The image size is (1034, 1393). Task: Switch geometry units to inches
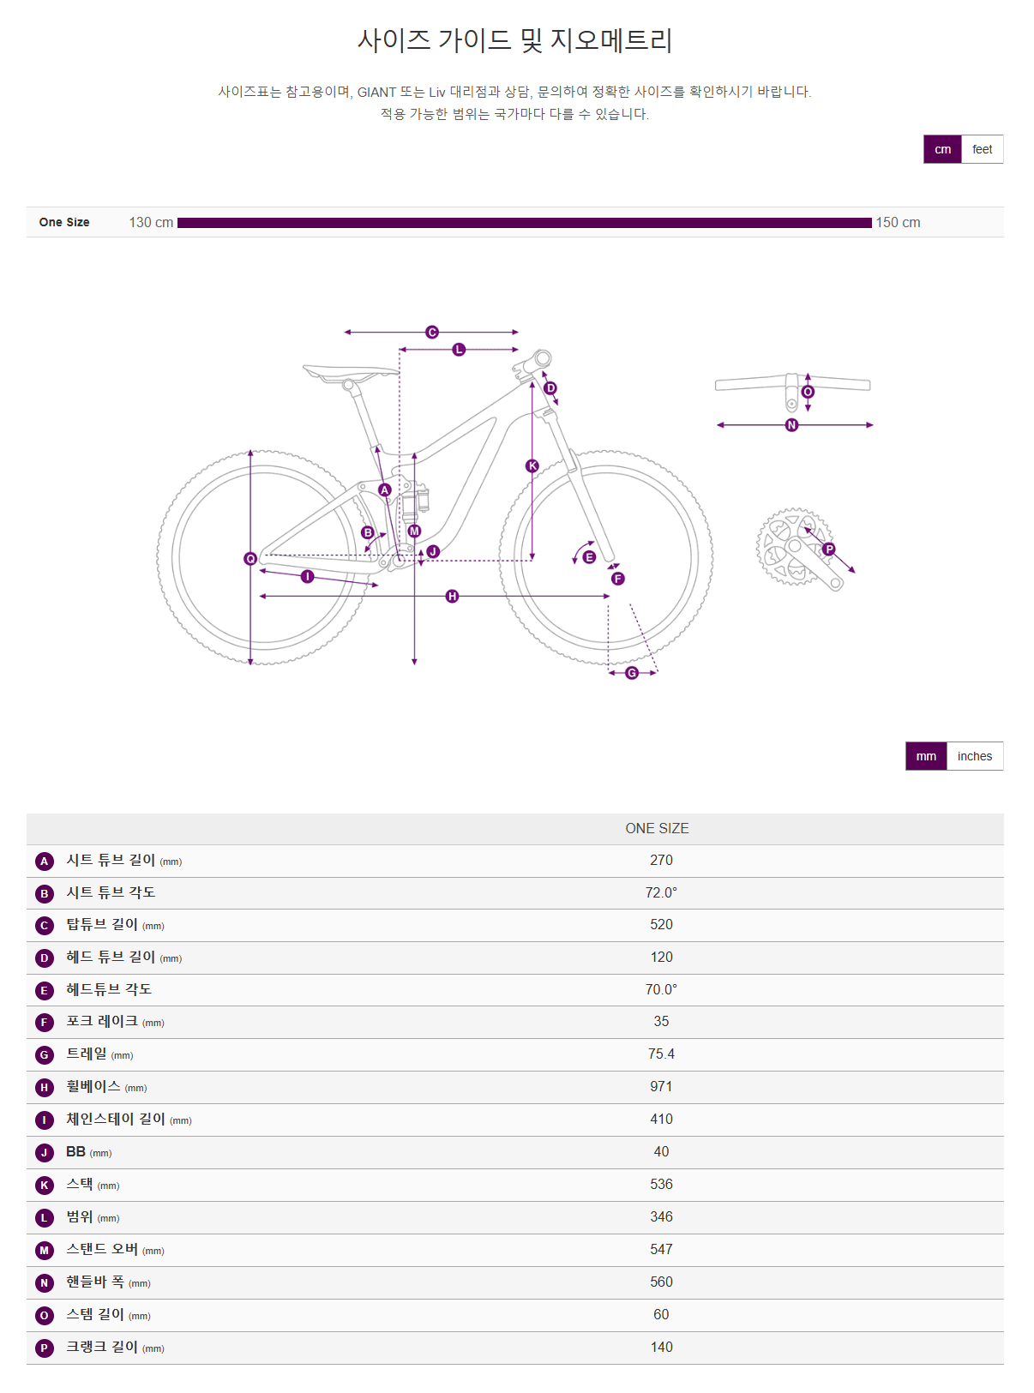[x=974, y=756]
